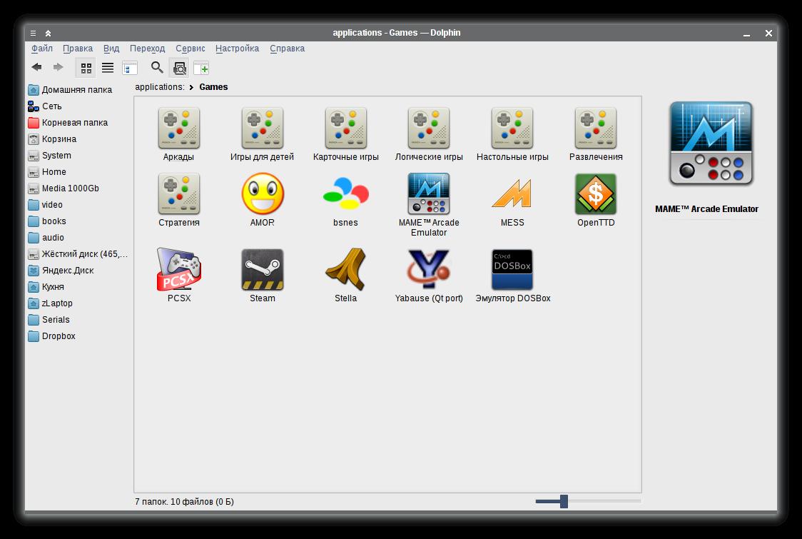This screenshot has width=802, height=539.
Task: Open the Справка menu
Action: coord(287,48)
